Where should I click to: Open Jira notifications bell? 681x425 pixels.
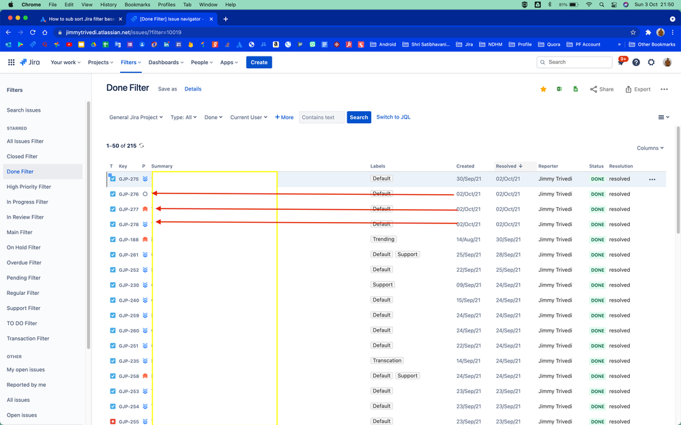tap(622, 61)
